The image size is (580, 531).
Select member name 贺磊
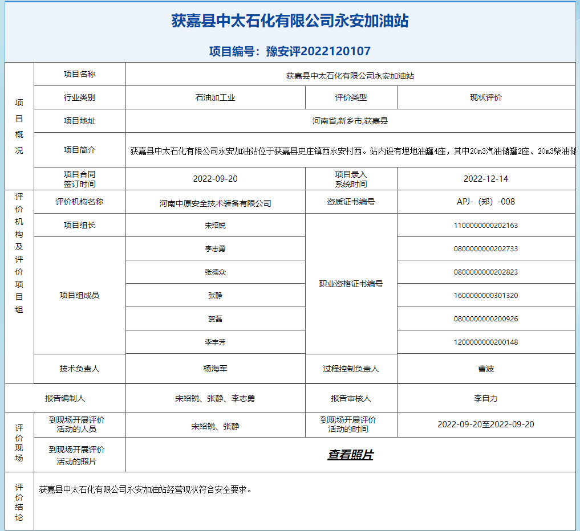click(x=215, y=318)
